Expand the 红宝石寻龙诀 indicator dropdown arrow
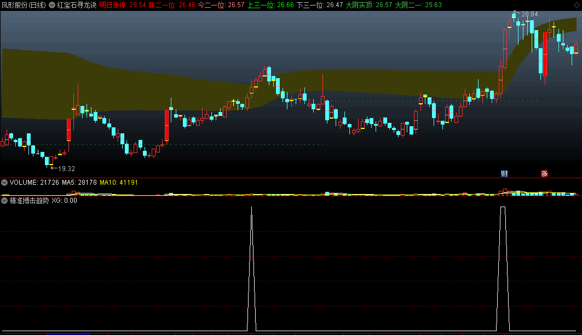The image size is (582, 335). click(52, 5)
